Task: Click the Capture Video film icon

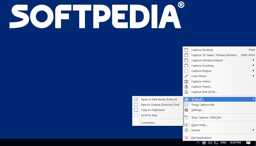Action: point(186,81)
